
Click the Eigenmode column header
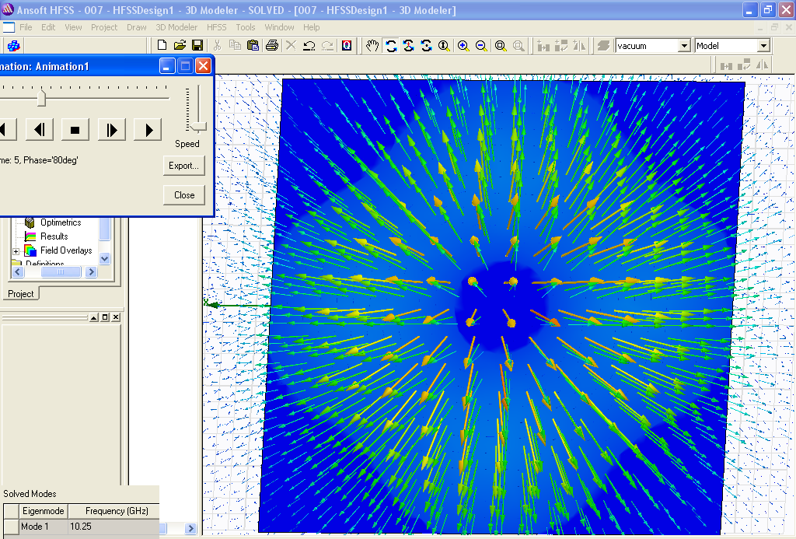pos(44,510)
